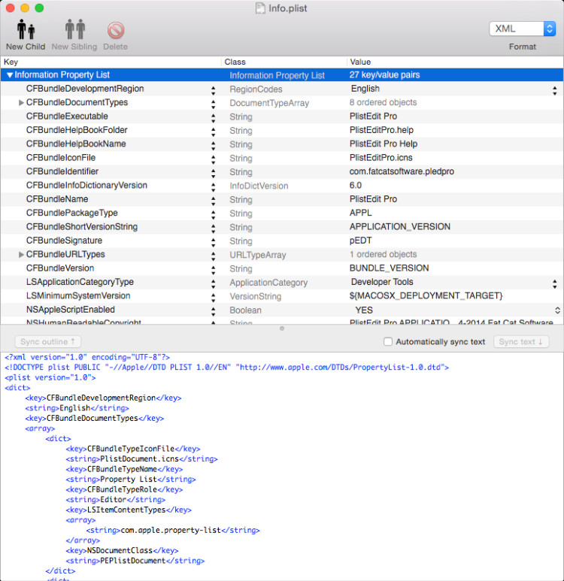Viewport: 564px width, 581px height.
Task: Click the PEPlistDocument string in XML text
Action: (133, 561)
